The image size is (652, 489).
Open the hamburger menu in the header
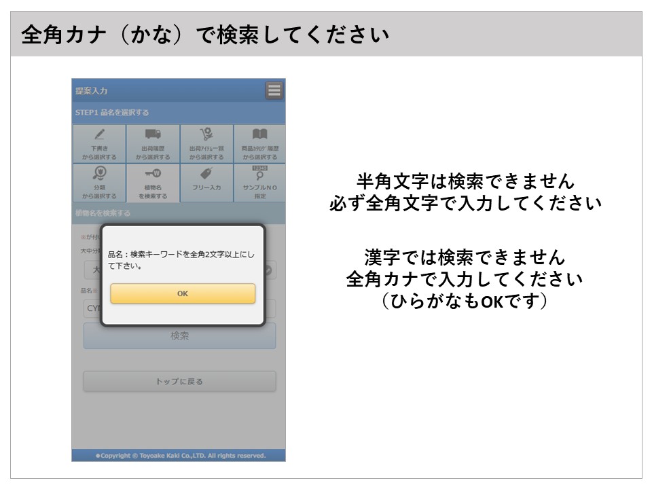(274, 90)
